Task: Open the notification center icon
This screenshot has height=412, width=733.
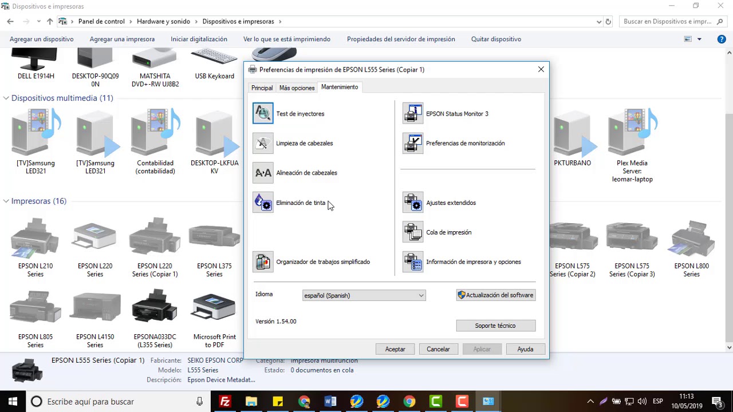Action: point(716,401)
